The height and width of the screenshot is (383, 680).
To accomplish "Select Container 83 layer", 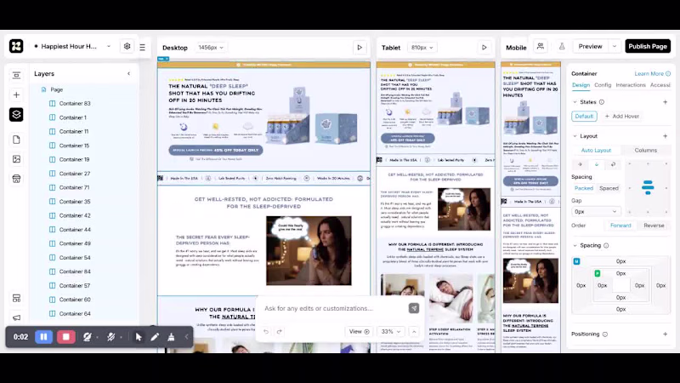I will pos(75,103).
